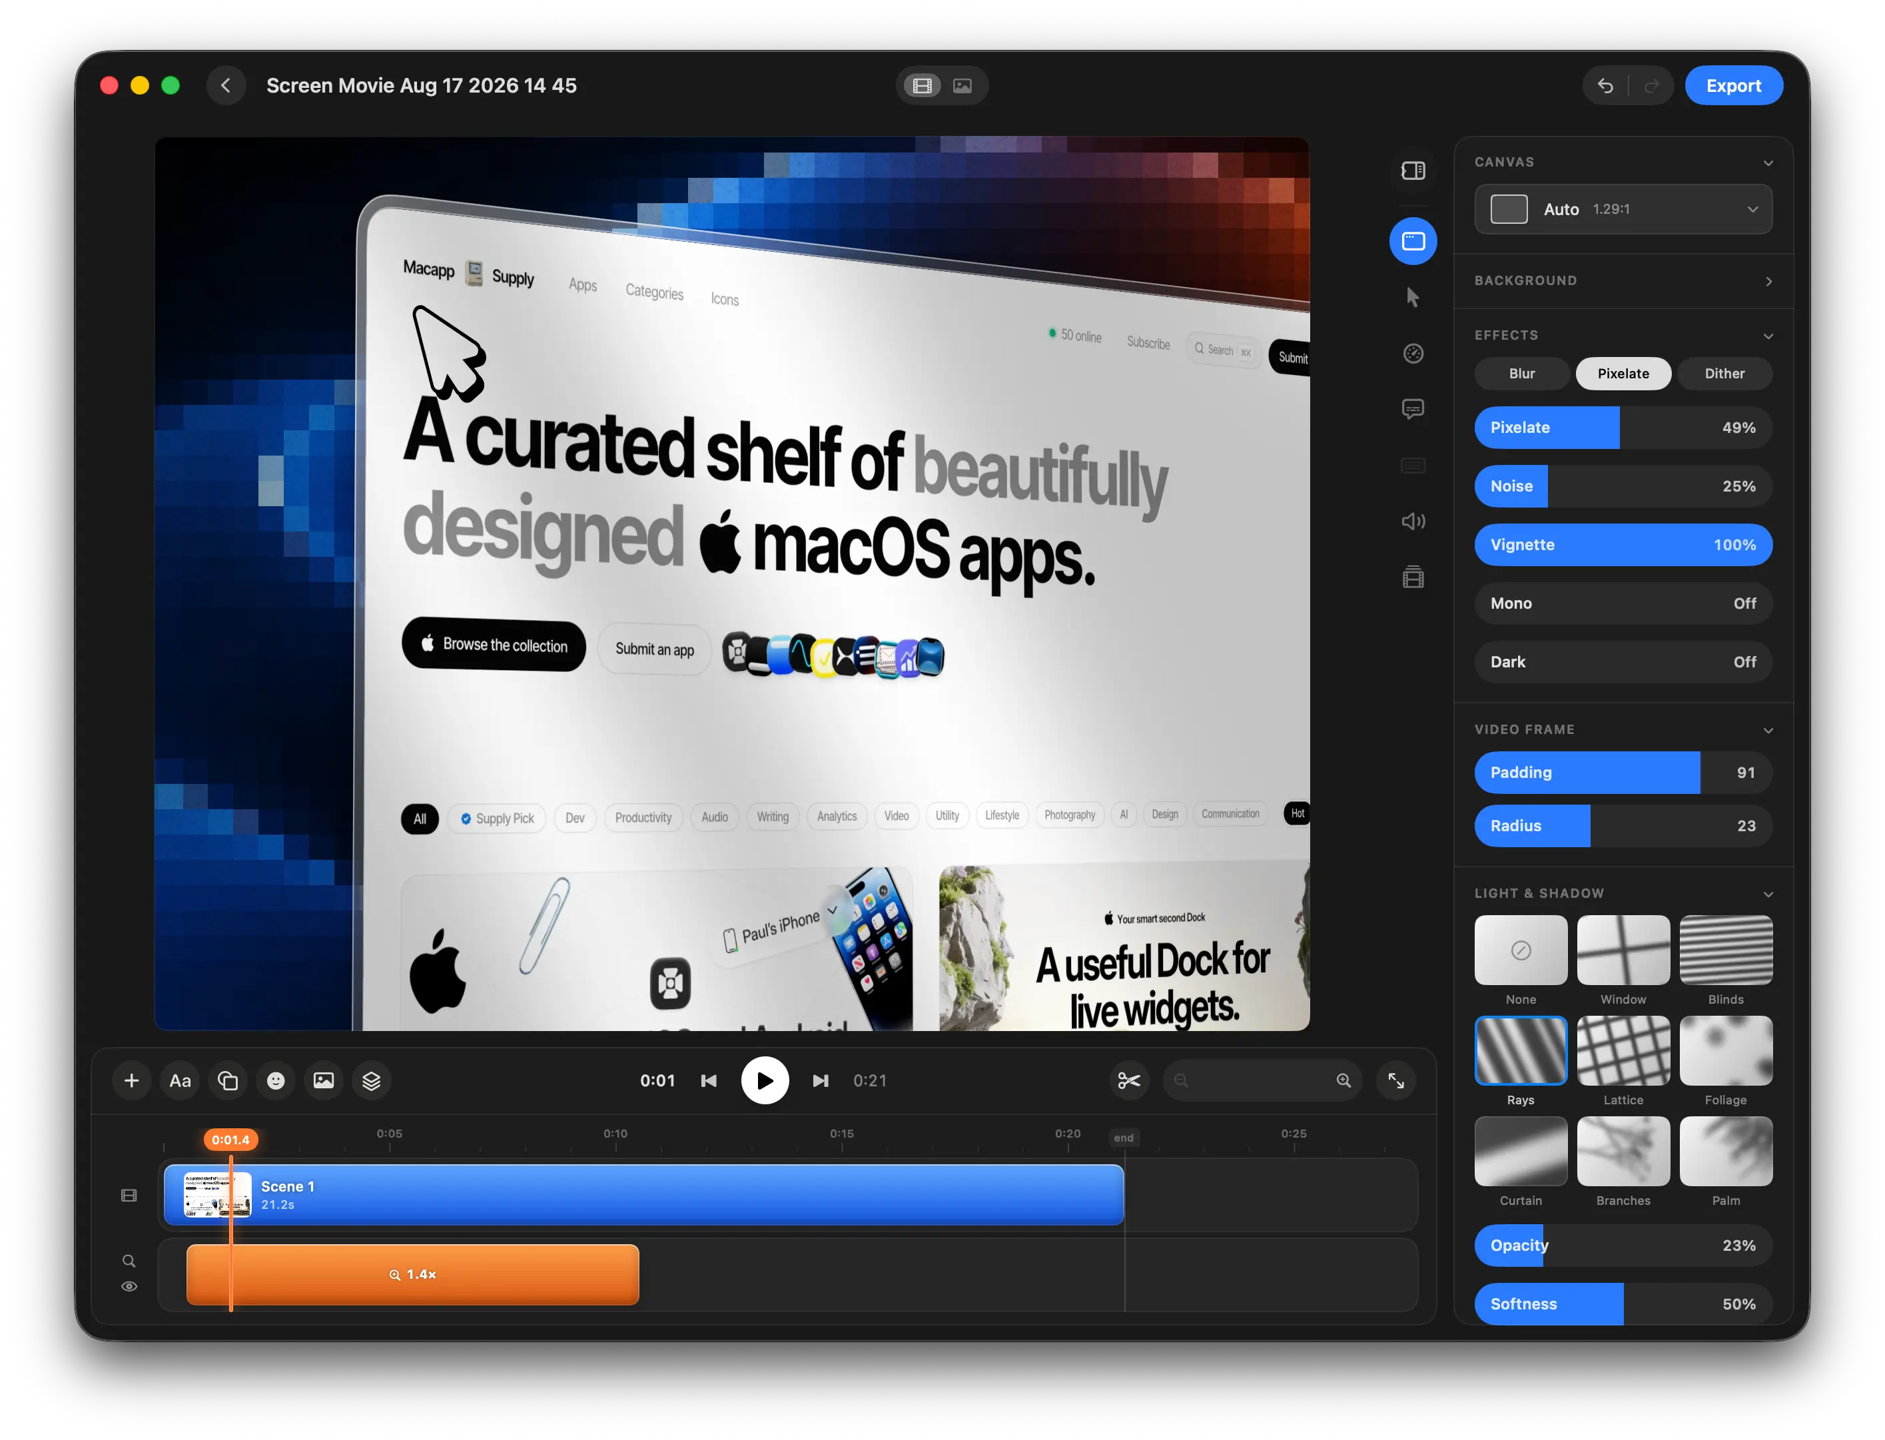Add a new item with plus button
Viewport: 1885px width, 1440px height.
coord(131,1081)
